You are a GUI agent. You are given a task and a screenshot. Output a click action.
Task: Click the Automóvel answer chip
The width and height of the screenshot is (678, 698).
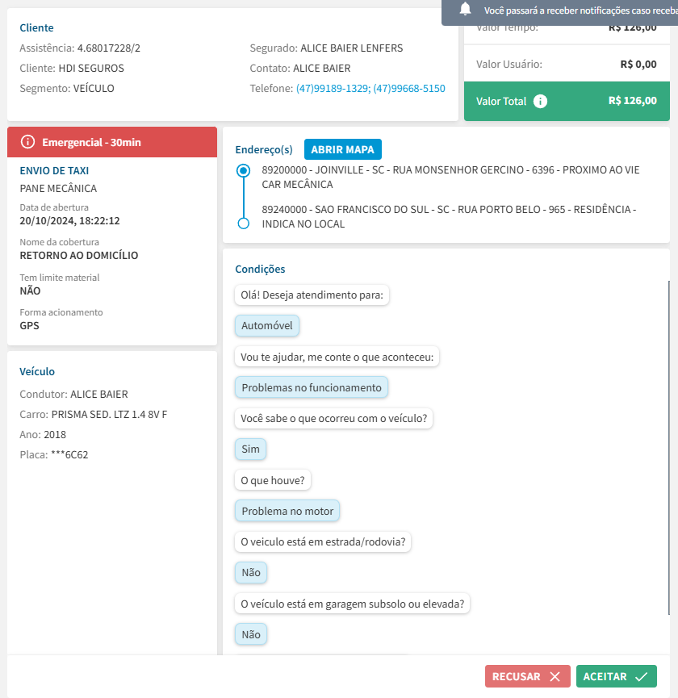pyautogui.click(x=267, y=326)
